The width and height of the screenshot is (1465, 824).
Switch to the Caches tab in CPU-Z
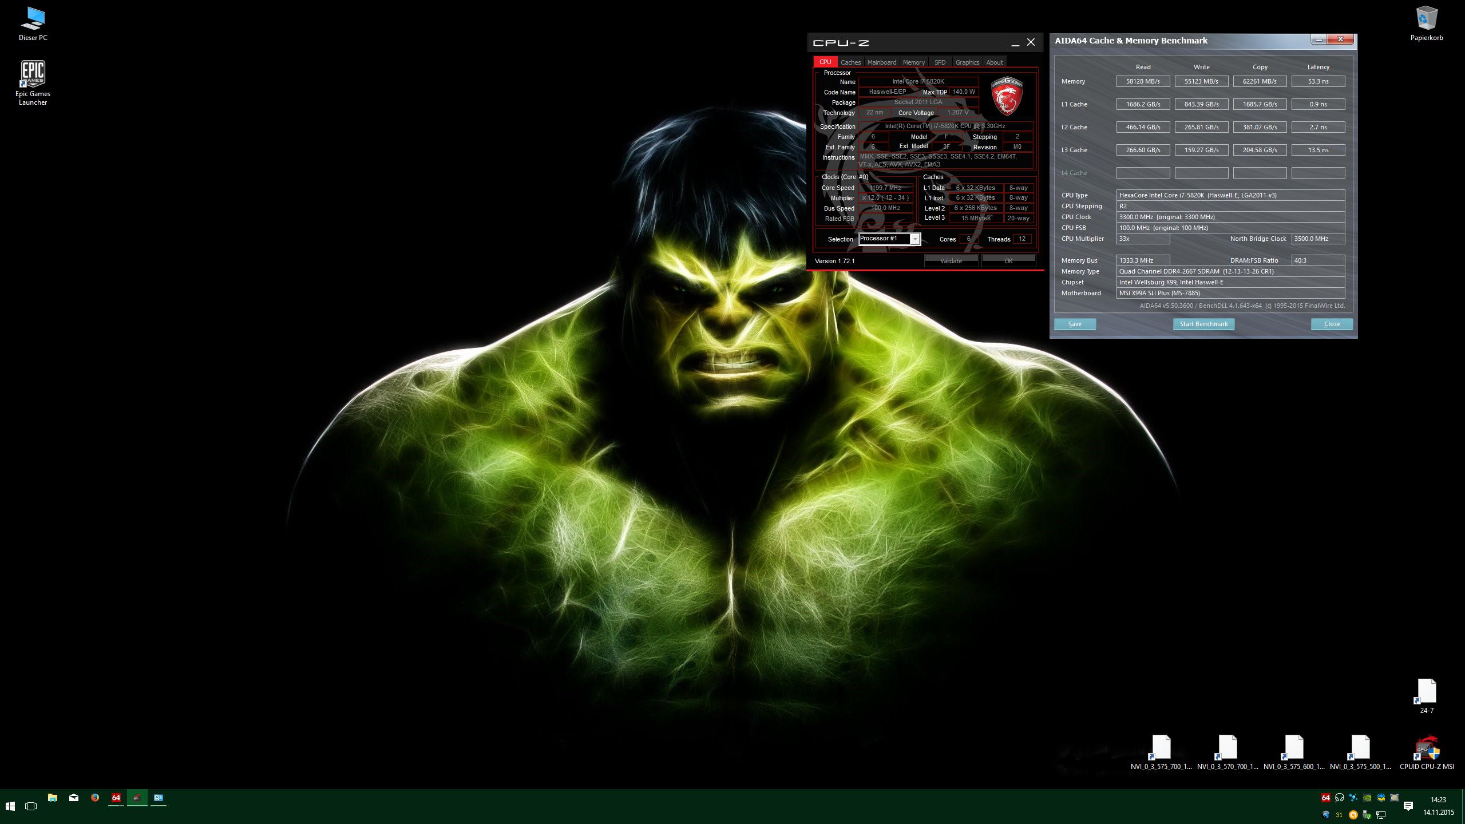[x=850, y=62]
